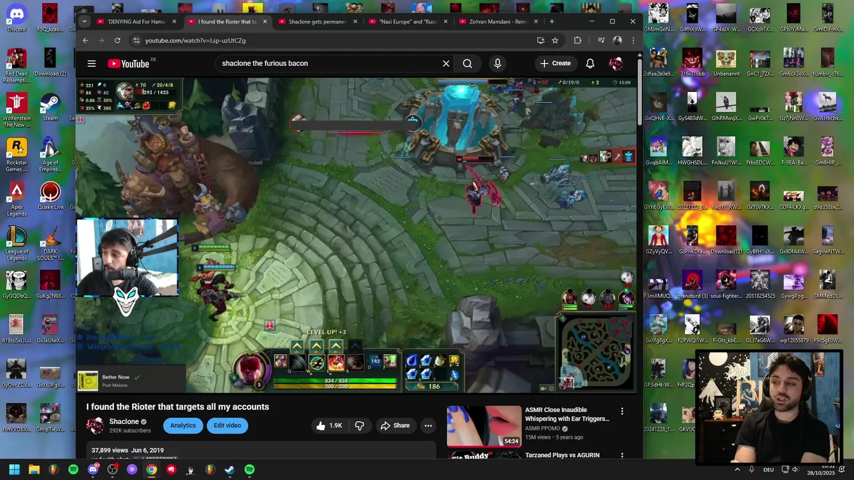
Task: Close the 'DENYING Aid For Hamas' tab
Action: pos(174,21)
